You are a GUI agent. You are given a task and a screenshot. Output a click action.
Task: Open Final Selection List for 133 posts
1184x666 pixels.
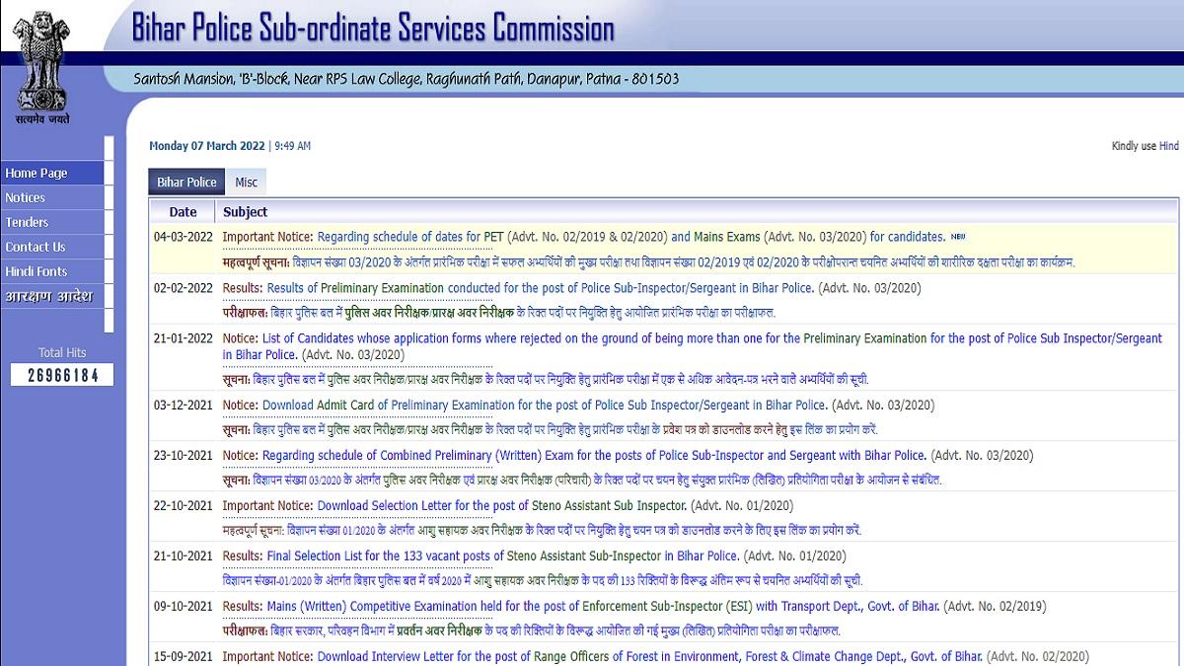pos(502,556)
